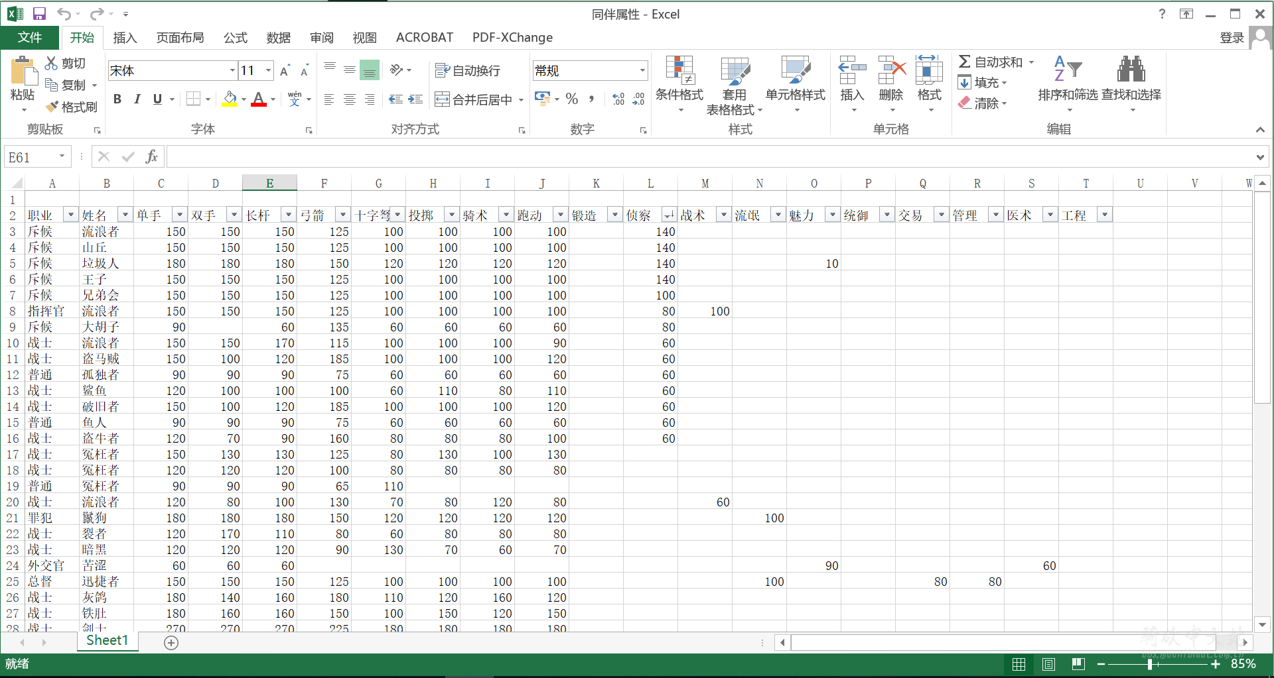Decrease font size with smaller A icon

tap(305, 70)
